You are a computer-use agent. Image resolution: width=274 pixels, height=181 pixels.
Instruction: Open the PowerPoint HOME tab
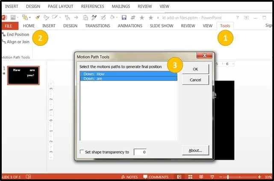pos(29,26)
